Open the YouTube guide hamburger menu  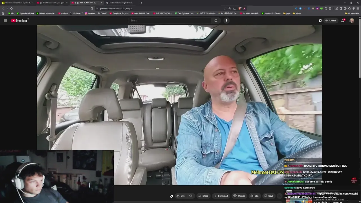click(5, 21)
